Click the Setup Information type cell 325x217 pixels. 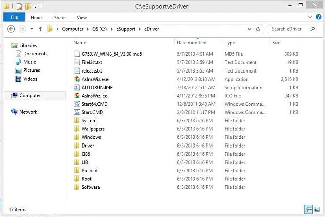tap(243, 87)
